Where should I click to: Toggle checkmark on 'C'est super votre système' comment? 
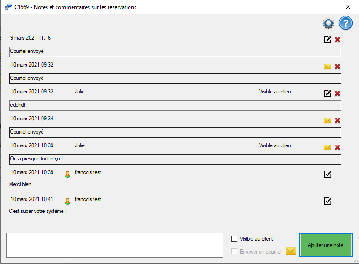click(328, 202)
